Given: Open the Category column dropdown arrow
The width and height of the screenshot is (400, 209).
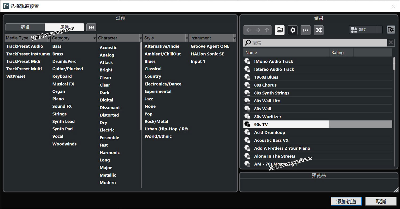Looking at the screenshot, I should pyautogui.click(x=94, y=38).
